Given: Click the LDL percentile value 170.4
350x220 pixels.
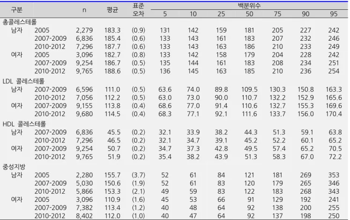Looking at the screenshot, I should pyautogui.click(x=334, y=114).
